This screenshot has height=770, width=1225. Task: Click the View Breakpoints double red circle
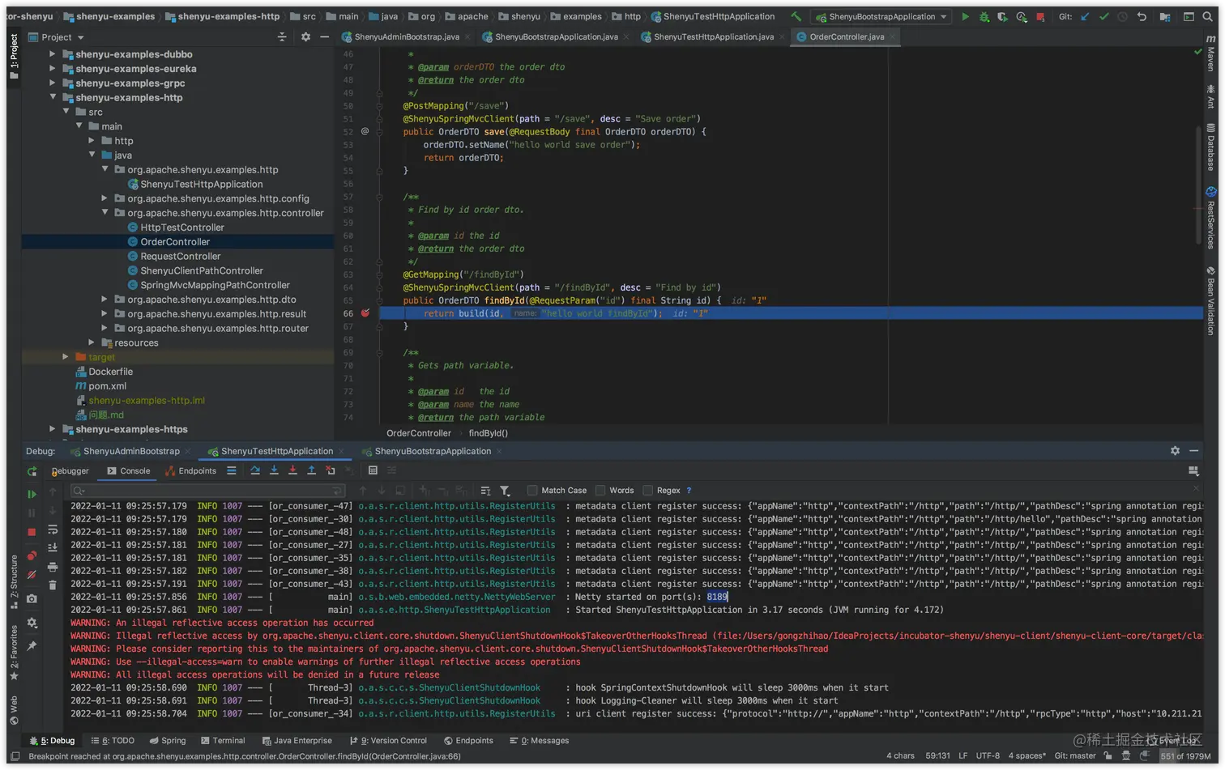tap(32, 555)
